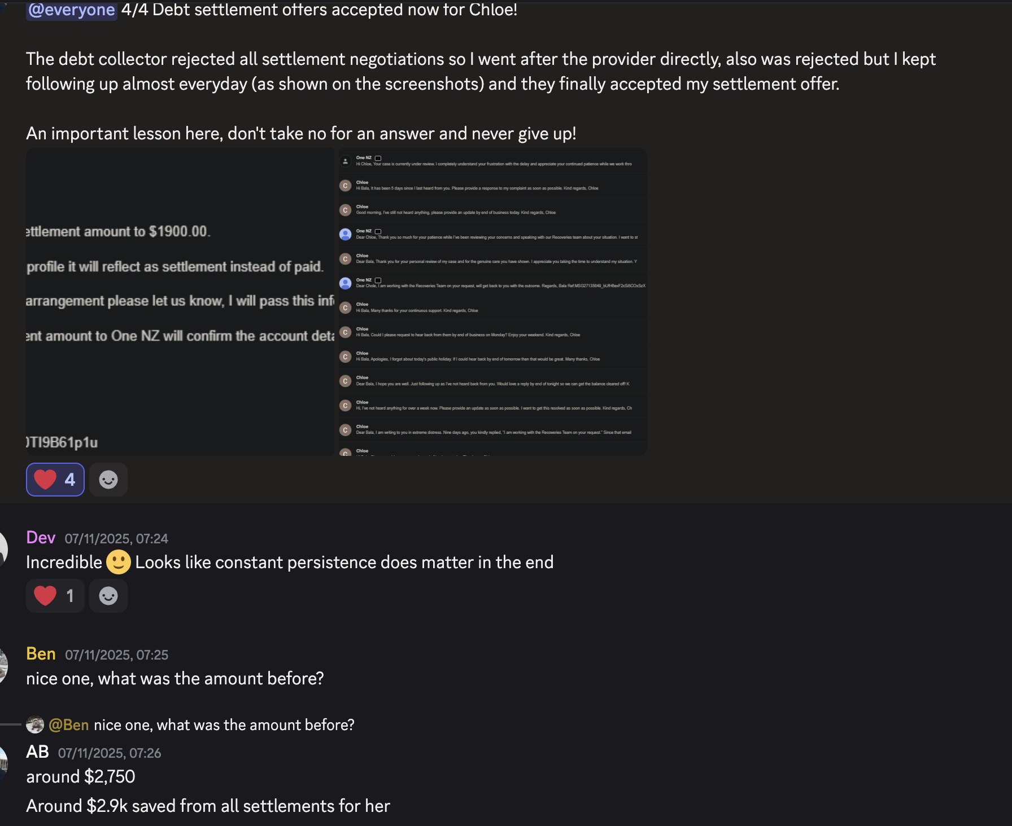The height and width of the screenshot is (826, 1012).
Task: Tick the checkbox next to One NZ's first message
Action: point(378,159)
